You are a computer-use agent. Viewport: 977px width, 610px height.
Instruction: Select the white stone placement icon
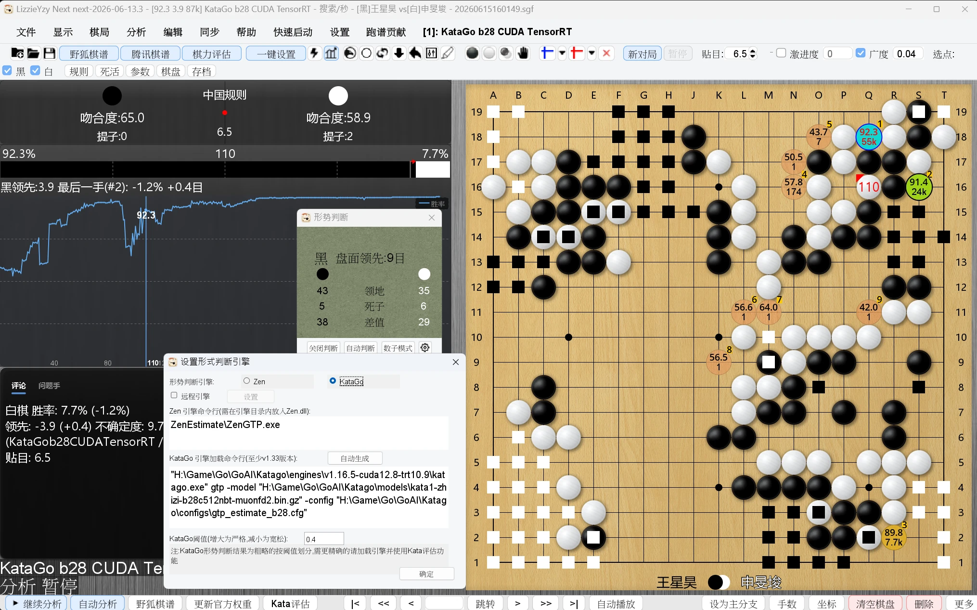pos(489,53)
